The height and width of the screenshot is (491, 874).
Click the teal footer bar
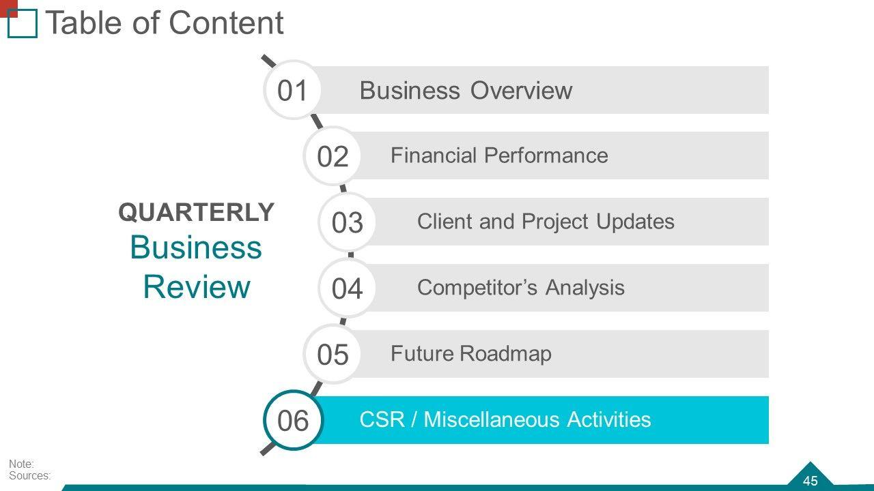[x=410, y=487]
